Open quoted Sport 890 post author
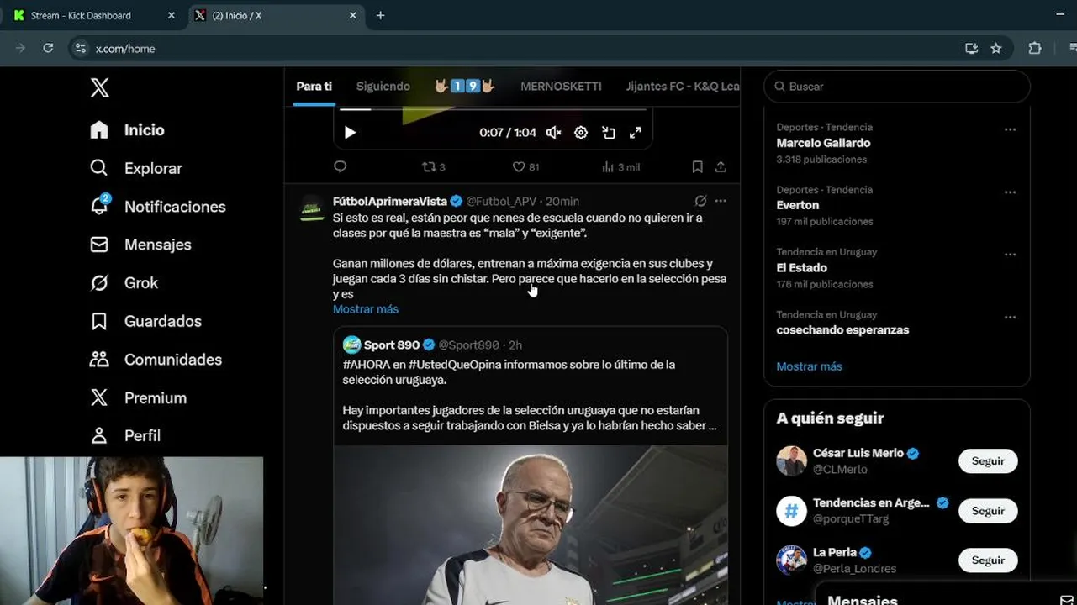The width and height of the screenshot is (1077, 605). pyautogui.click(x=391, y=345)
